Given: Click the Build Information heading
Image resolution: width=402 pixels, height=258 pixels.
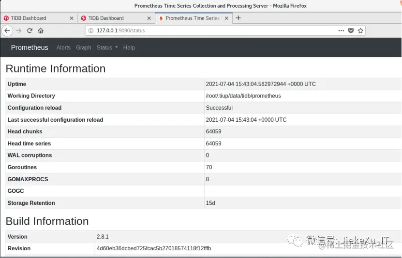Looking at the screenshot, I should [47, 221].
